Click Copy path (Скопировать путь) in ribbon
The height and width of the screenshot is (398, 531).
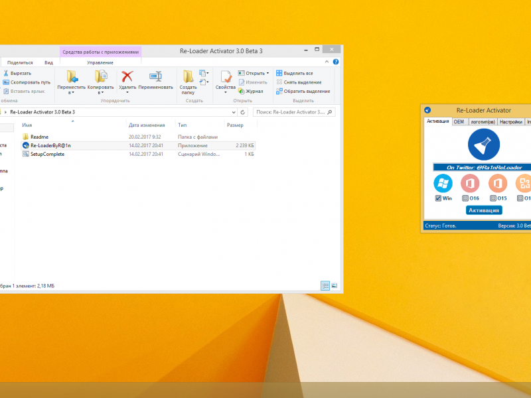[27, 82]
